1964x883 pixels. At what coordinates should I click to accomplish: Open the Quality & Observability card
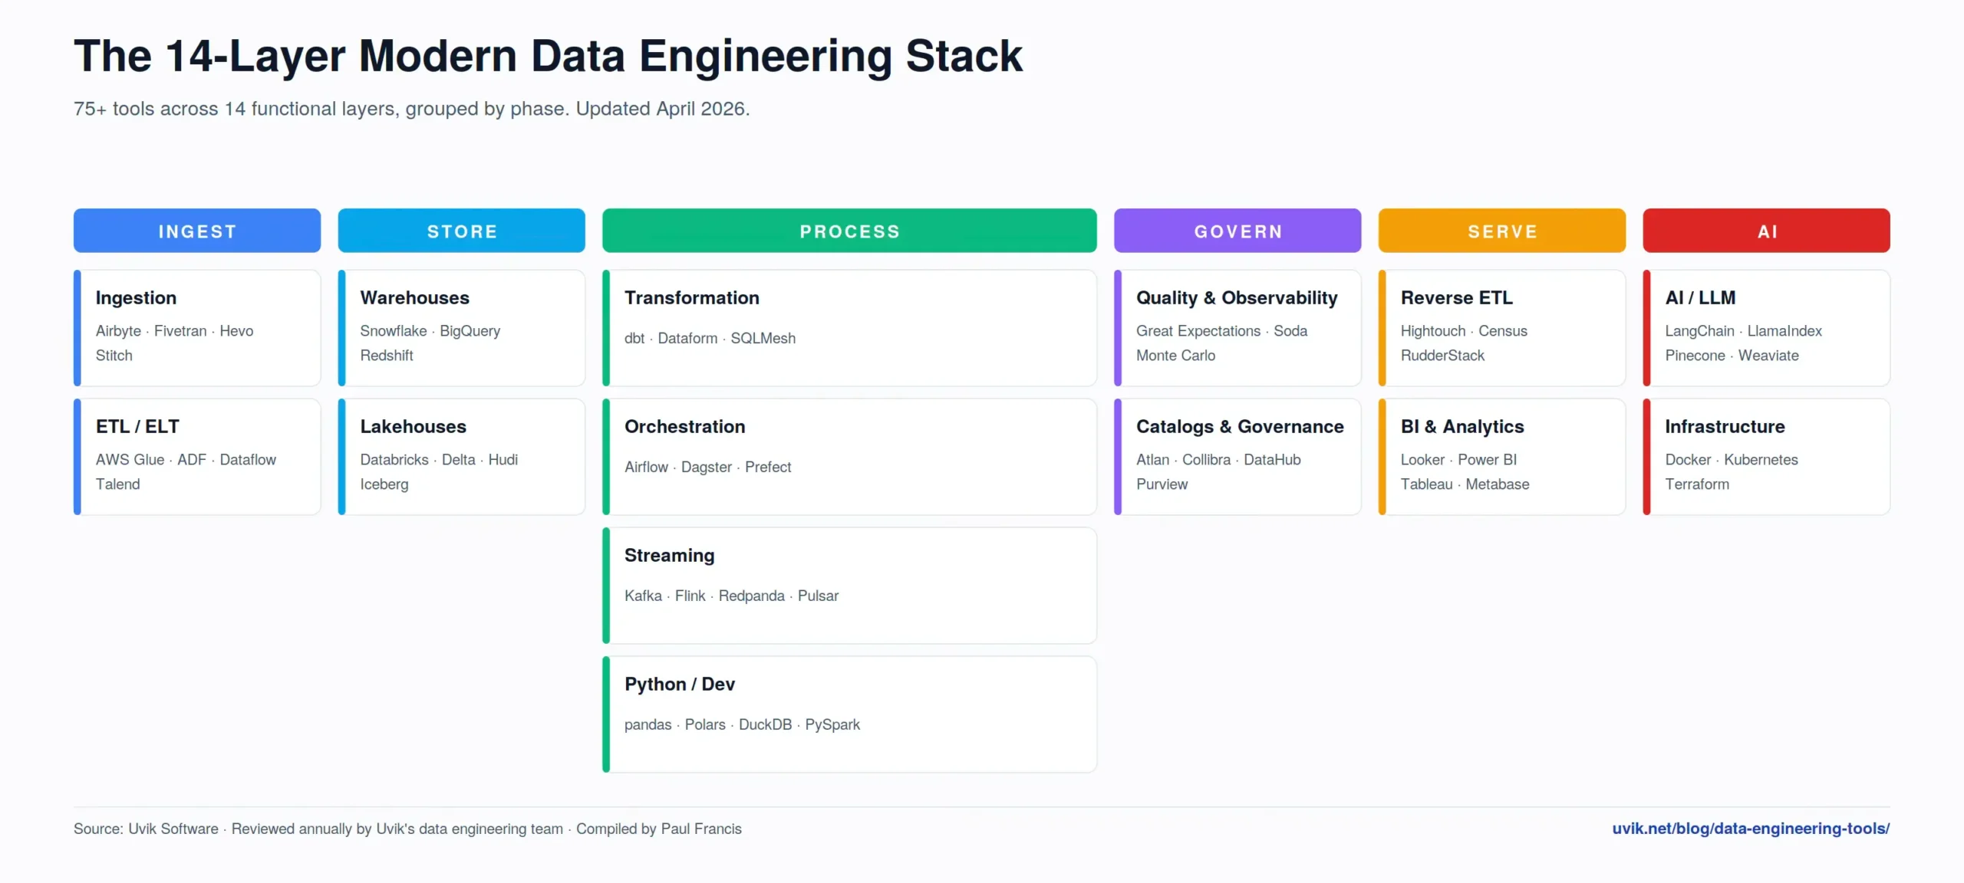(1237, 328)
